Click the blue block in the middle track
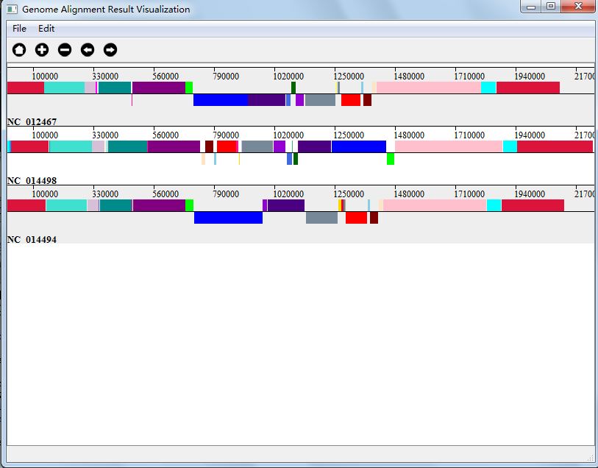 [359, 146]
